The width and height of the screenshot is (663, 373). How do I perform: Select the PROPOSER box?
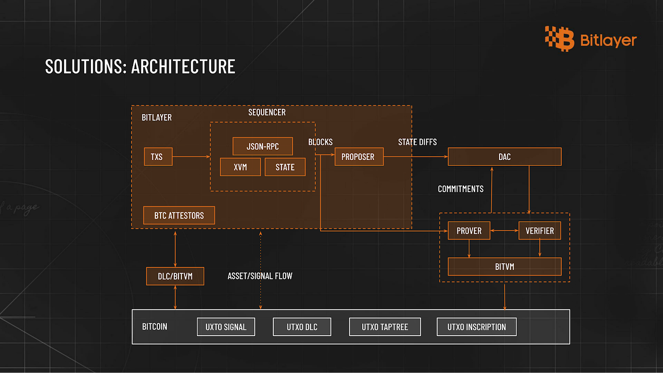click(x=359, y=156)
